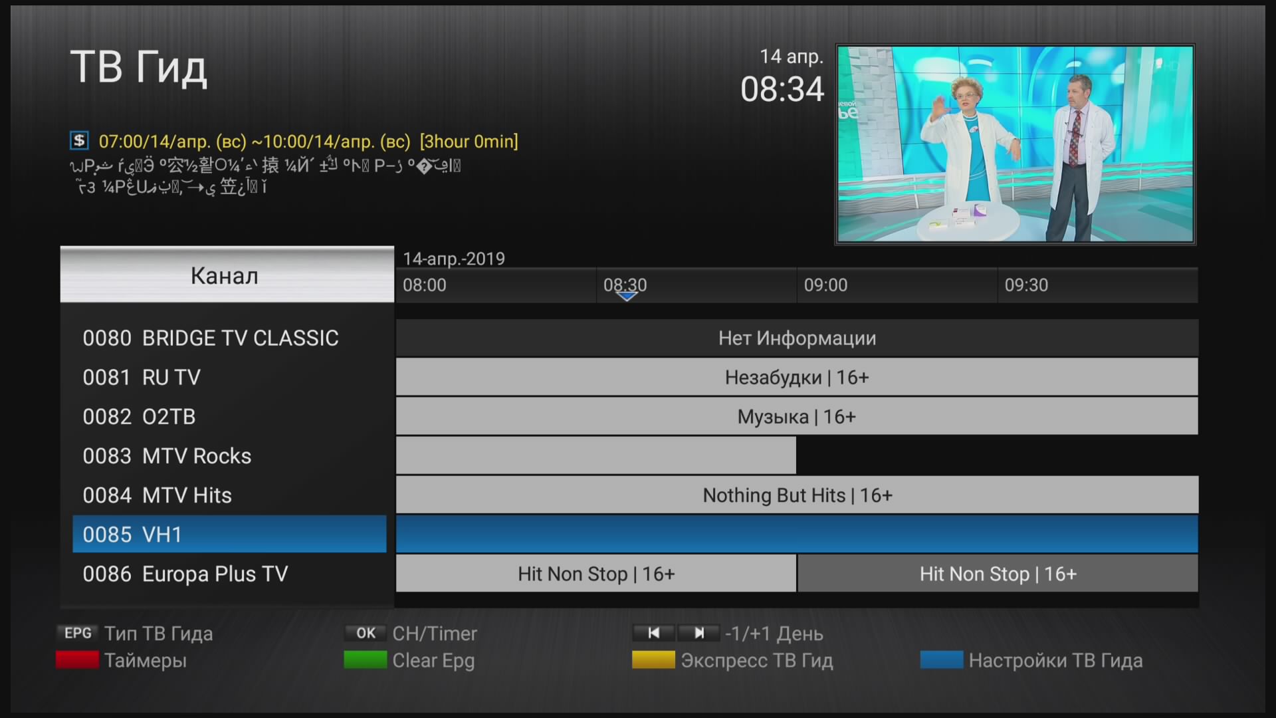Screen dimensions: 1276x718
Task: Click the live TV preview thumbnail
Action: [x=1015, y=144]
